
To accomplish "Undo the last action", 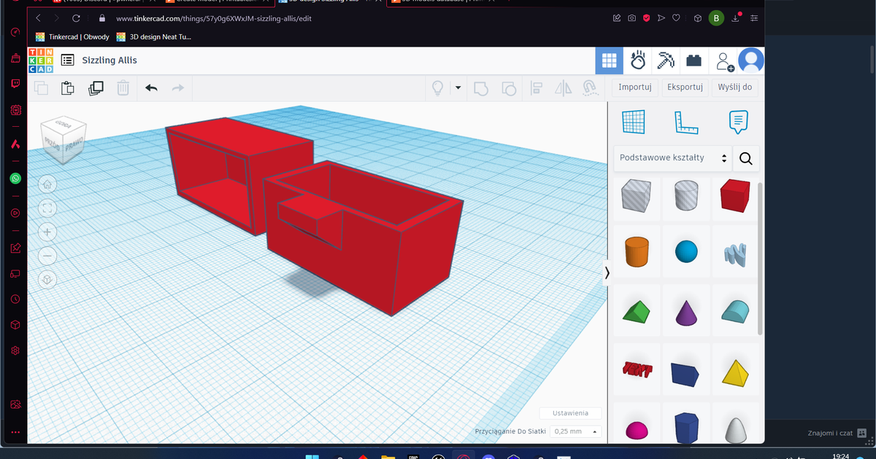I will [x=150, y=87].
